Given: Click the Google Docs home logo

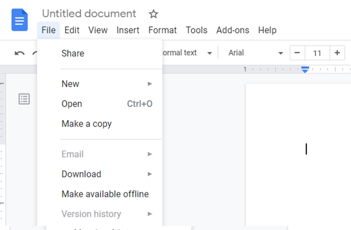Looking at the screenshot, I should (19, 20).
